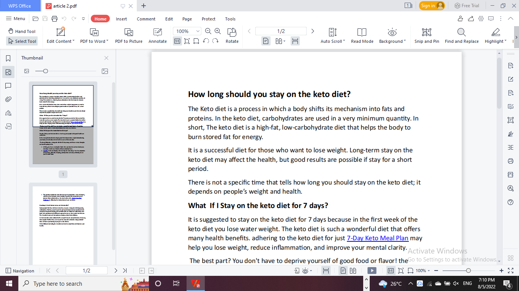
Task: Zoom in using the magnifier plus icon
Action: click(217, 31)
